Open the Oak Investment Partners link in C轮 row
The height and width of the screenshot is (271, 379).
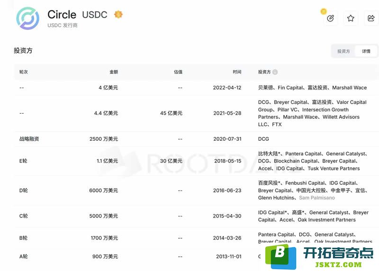click(326, 220)
